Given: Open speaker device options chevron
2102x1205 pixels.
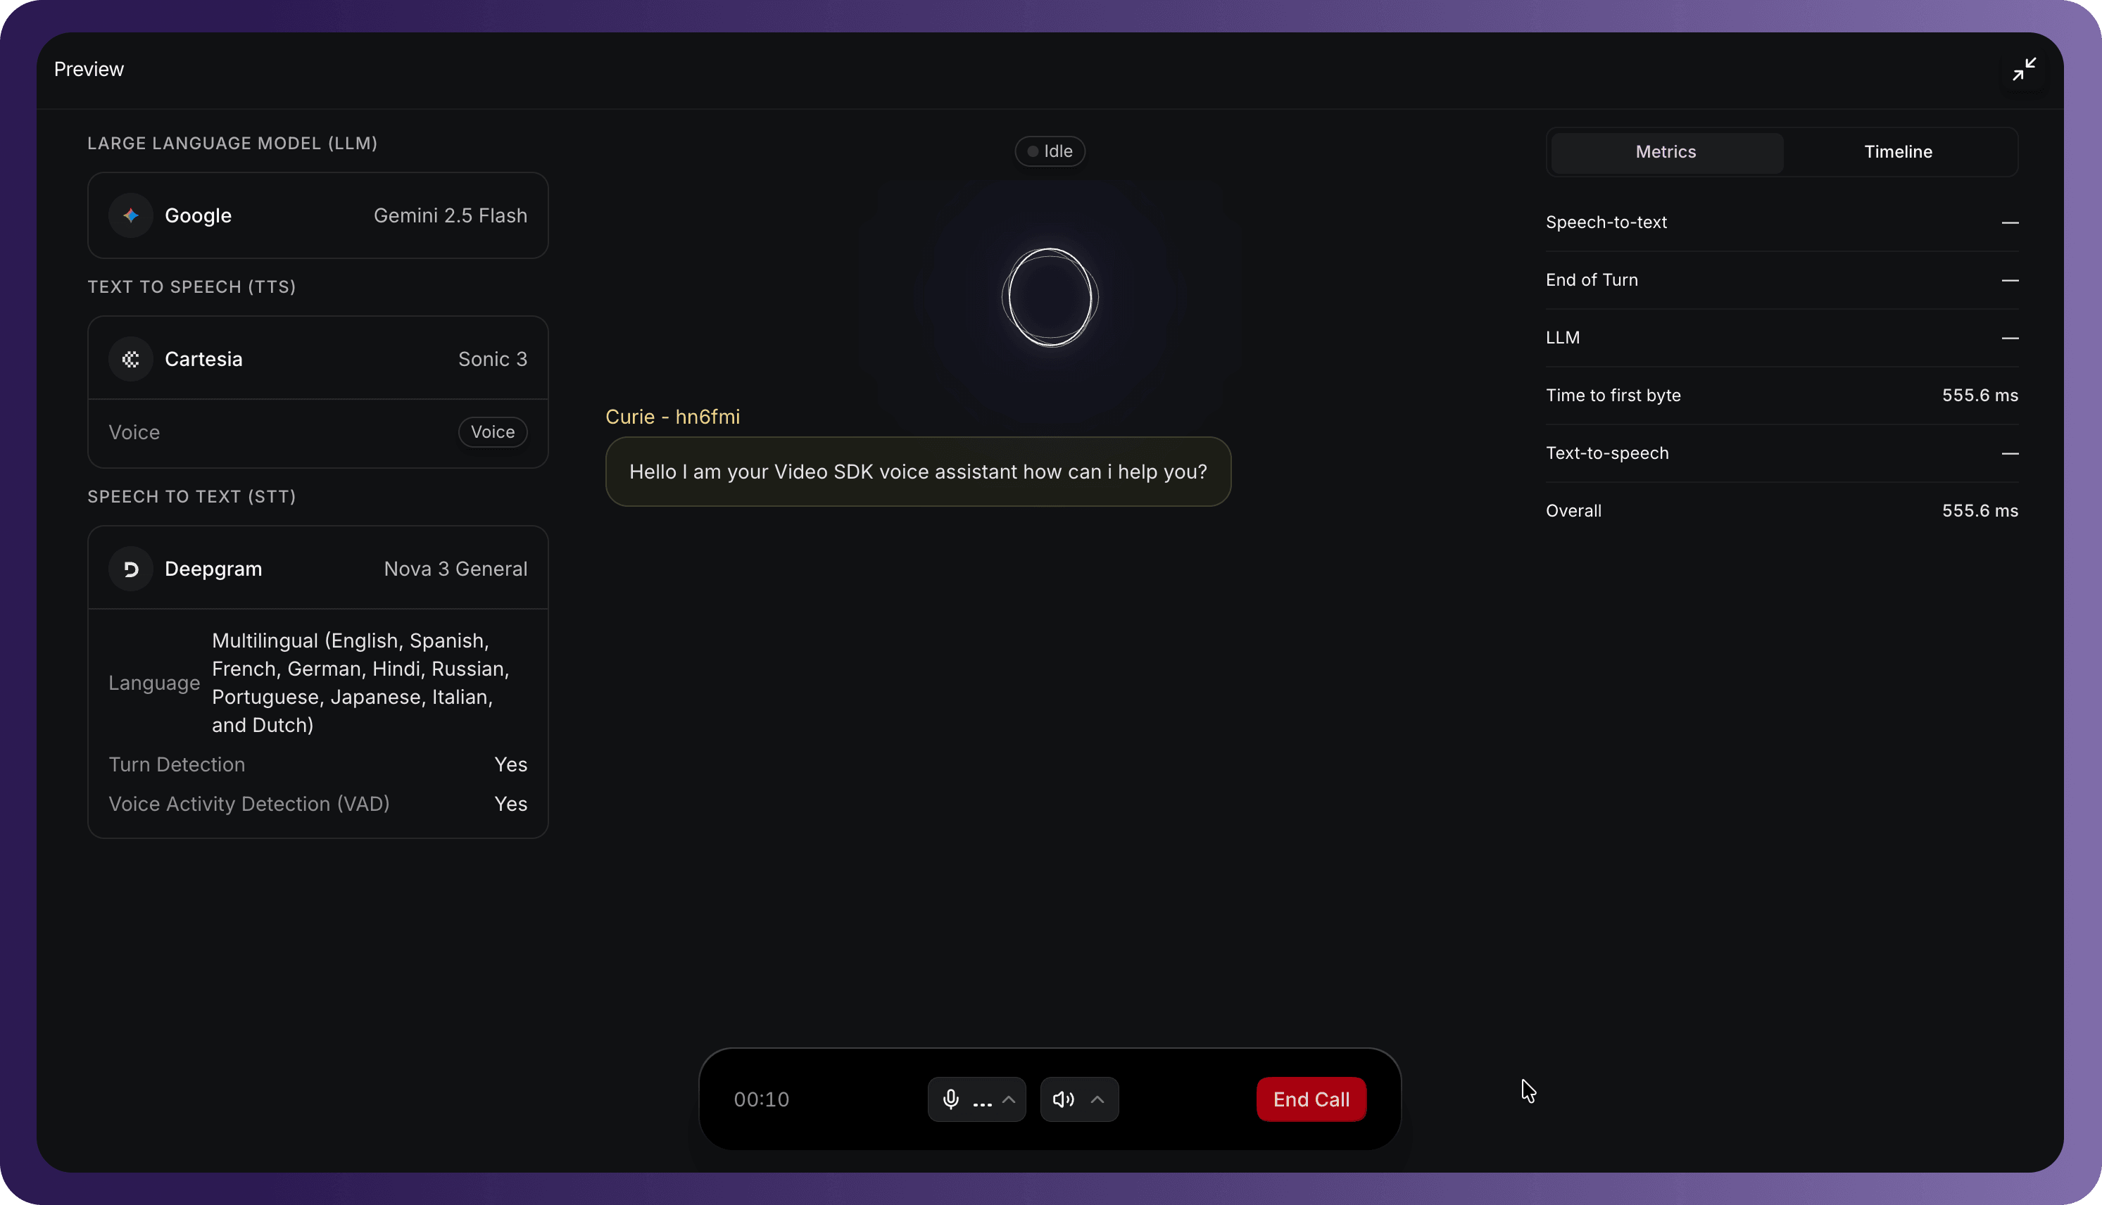Looking at the screenshot, I should pos(1097,1099).
